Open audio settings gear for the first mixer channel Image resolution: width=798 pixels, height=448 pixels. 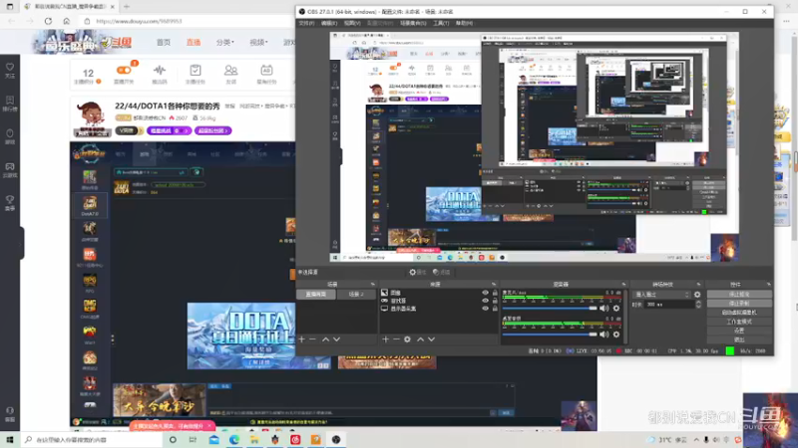pyautogui.click(x=616, y=309)
